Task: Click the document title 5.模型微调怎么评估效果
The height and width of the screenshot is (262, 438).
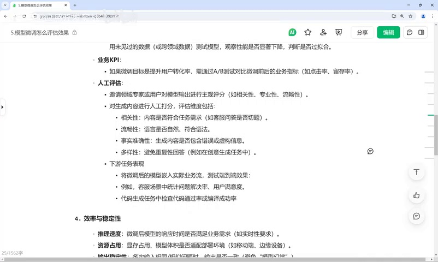Action: click(x=40, y=33)
